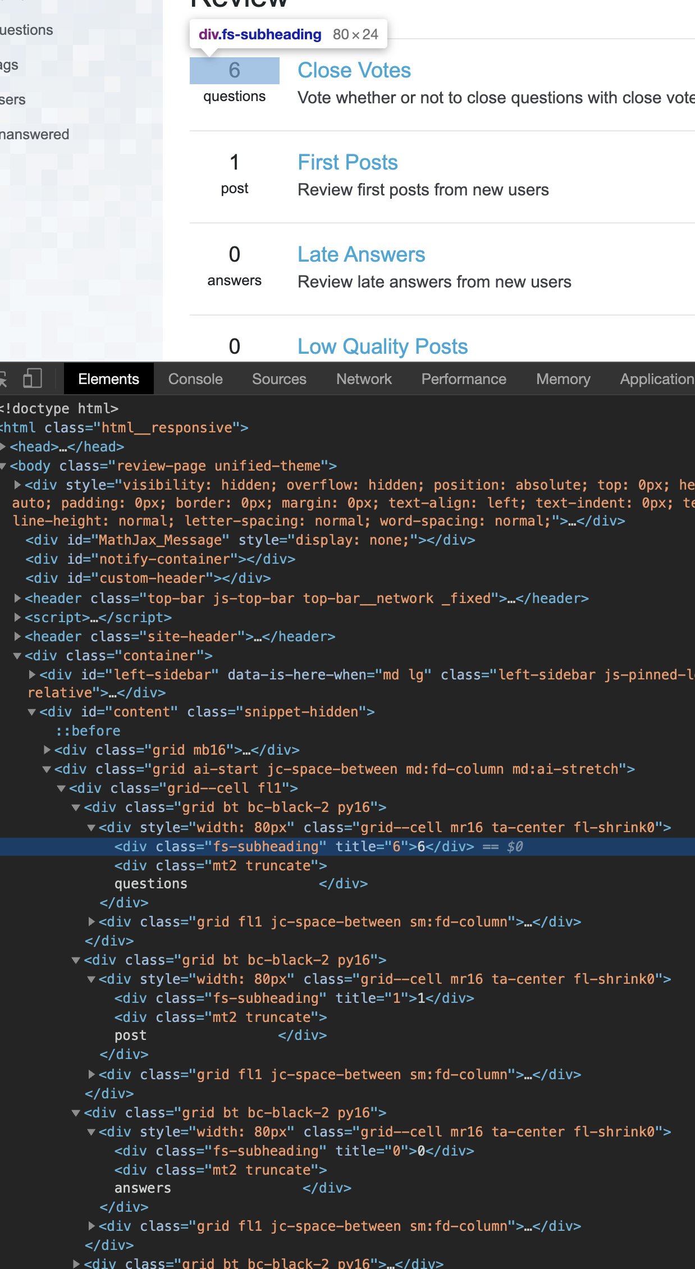Click the 'questions' label under the count

[235, 96]
